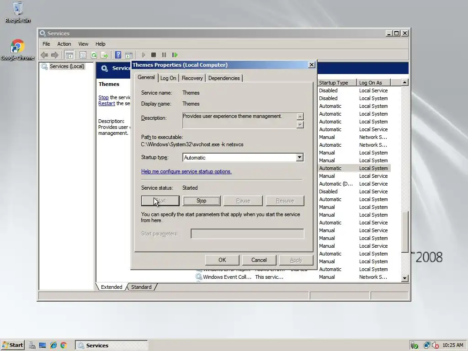Click the muted volume tray icon
Image resolution: width=468 pixels, height=351 pixels.
436,346
